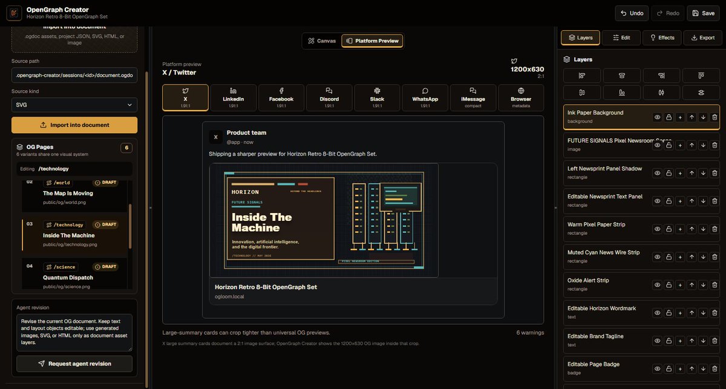
Task: Click the Source path input field
Action: click(74, 75)
